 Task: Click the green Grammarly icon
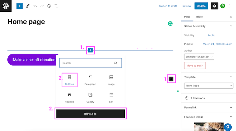click(x=170, y=24)
